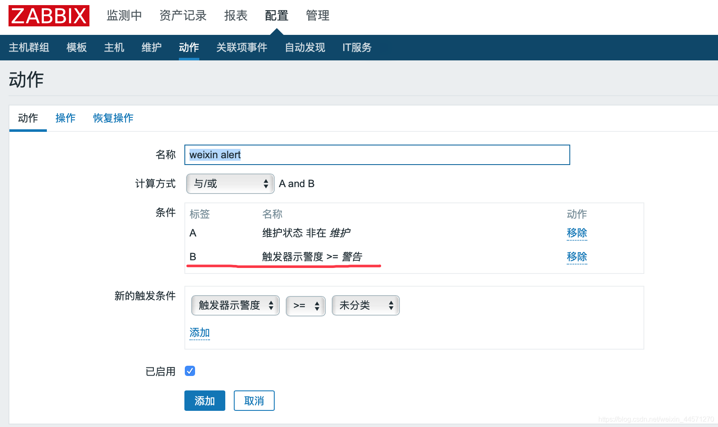Click the label letter B in conditions

(x=193, y=257)
